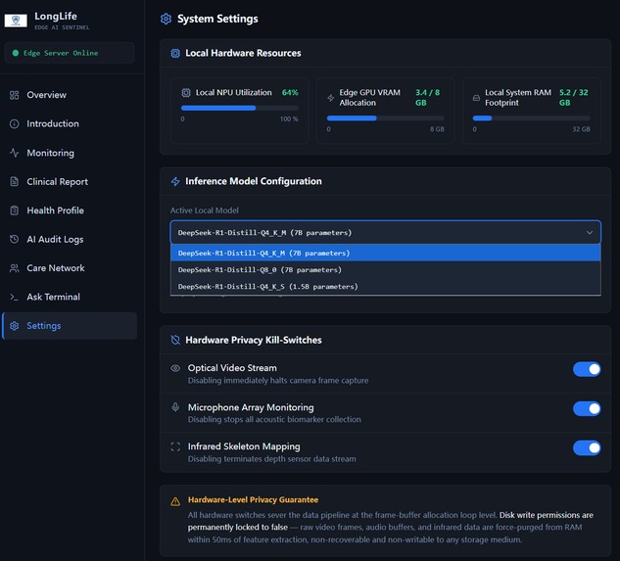The image size is (620, 561).
Task: Click the Privacy Kill-Switches shield-off icon
Action: point(175,340)
